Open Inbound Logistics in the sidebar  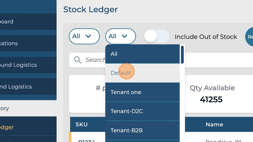20,65
